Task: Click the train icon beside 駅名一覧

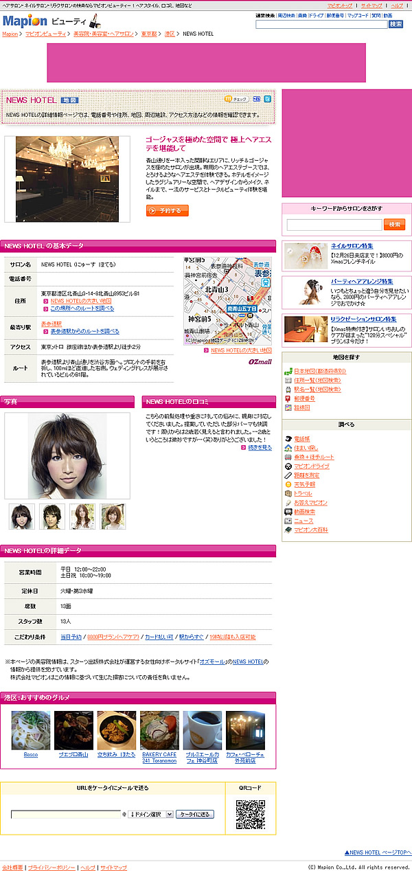Action: [x=288, y=389]
